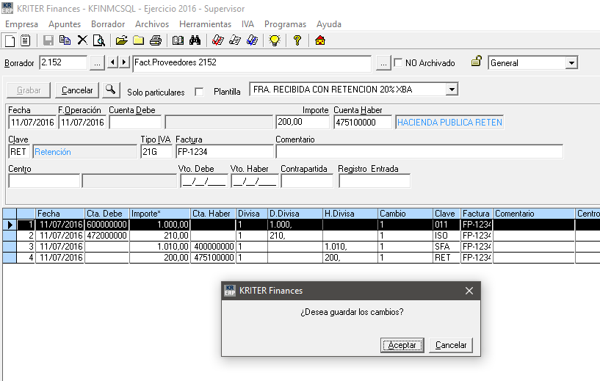The height and width of the screenshot is (381, 600).
Task: Click the Clave field containing RET
Action: tap(19, 152)
